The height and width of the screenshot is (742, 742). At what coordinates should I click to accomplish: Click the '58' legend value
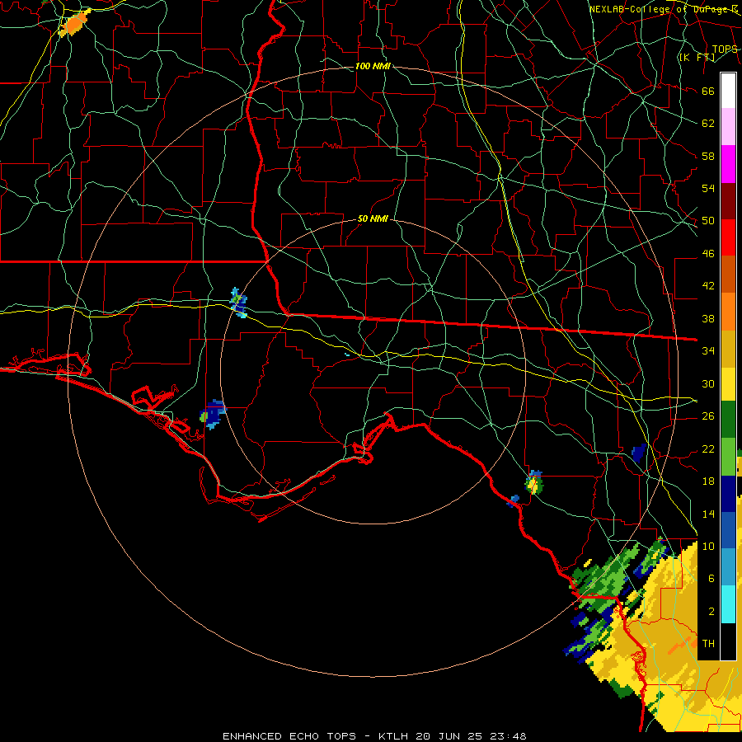pos(708,156)
